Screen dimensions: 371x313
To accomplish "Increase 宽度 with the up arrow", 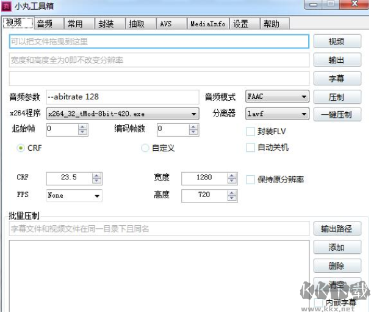I will pyautogui.click(x=232, y=176).
